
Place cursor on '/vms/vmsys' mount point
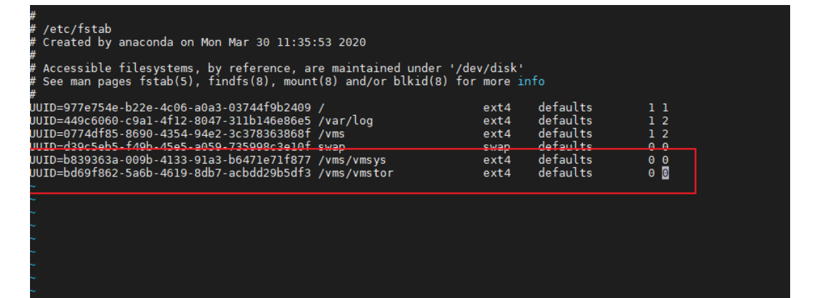click(x=352, y=160)
